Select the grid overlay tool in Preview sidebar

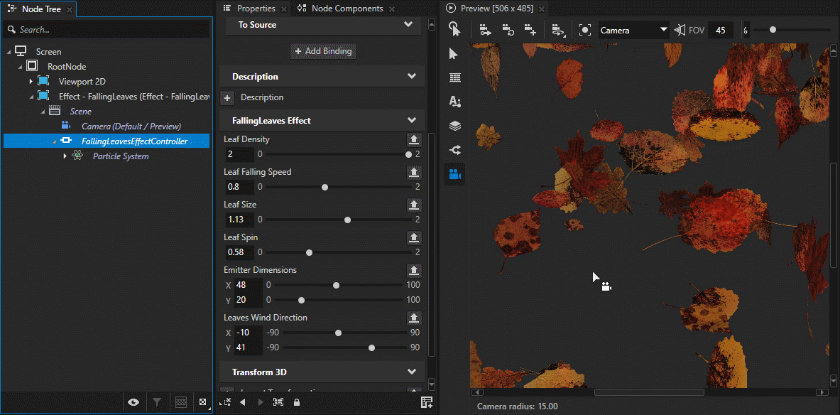coord(454,77)
